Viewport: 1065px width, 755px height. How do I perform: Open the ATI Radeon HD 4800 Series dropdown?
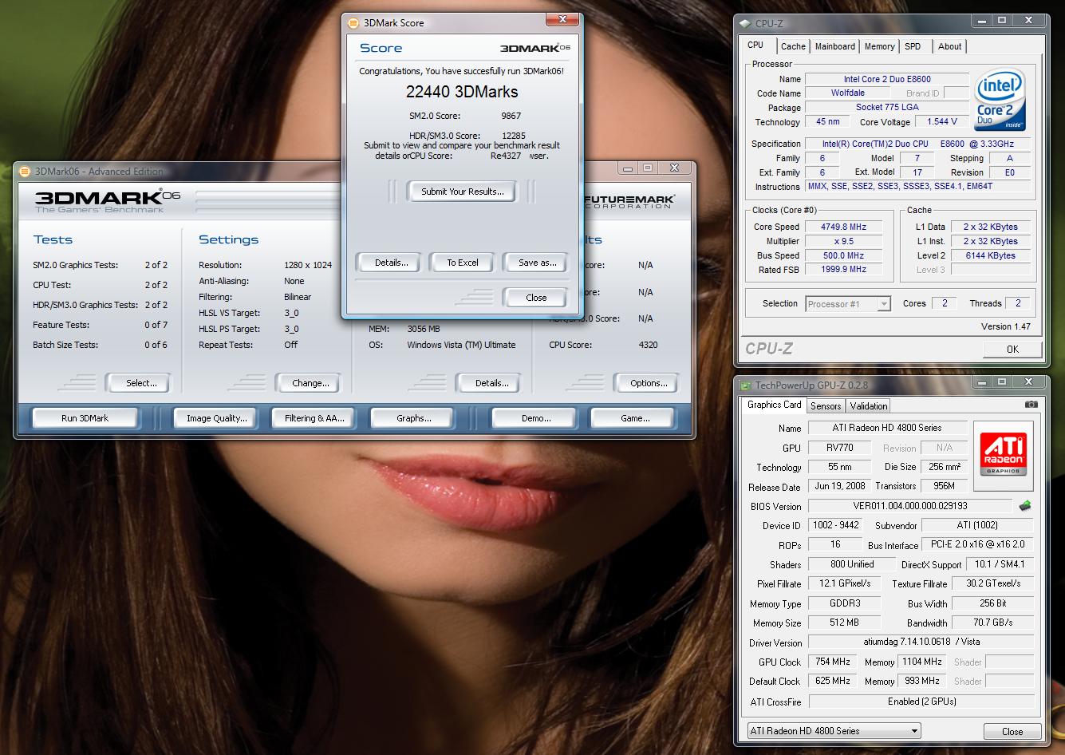pyautogui.click(x=834, y=730)
